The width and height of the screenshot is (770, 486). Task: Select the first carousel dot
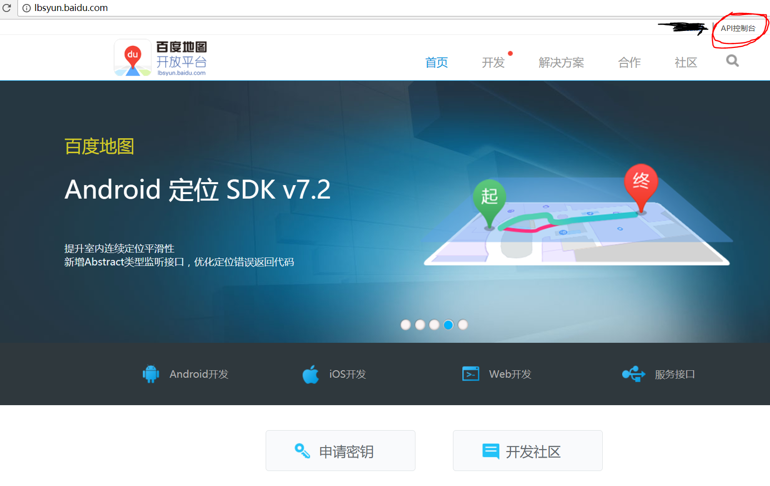coord(406,325)
